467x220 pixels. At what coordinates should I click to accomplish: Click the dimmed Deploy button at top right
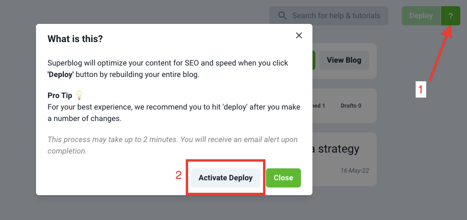421,16
